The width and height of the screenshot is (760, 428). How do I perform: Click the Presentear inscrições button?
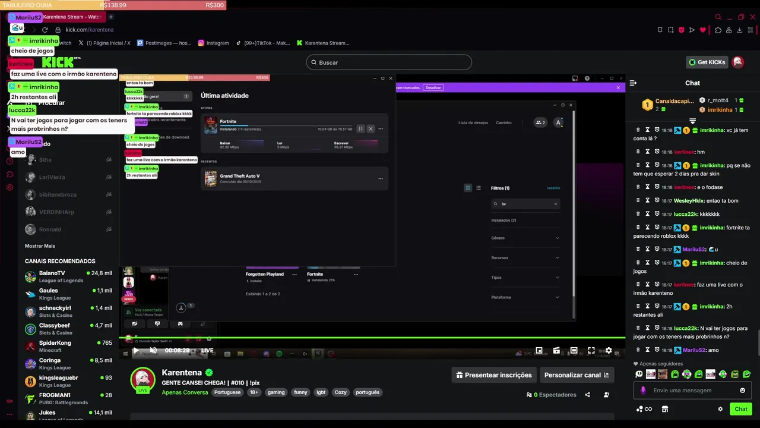494,375
